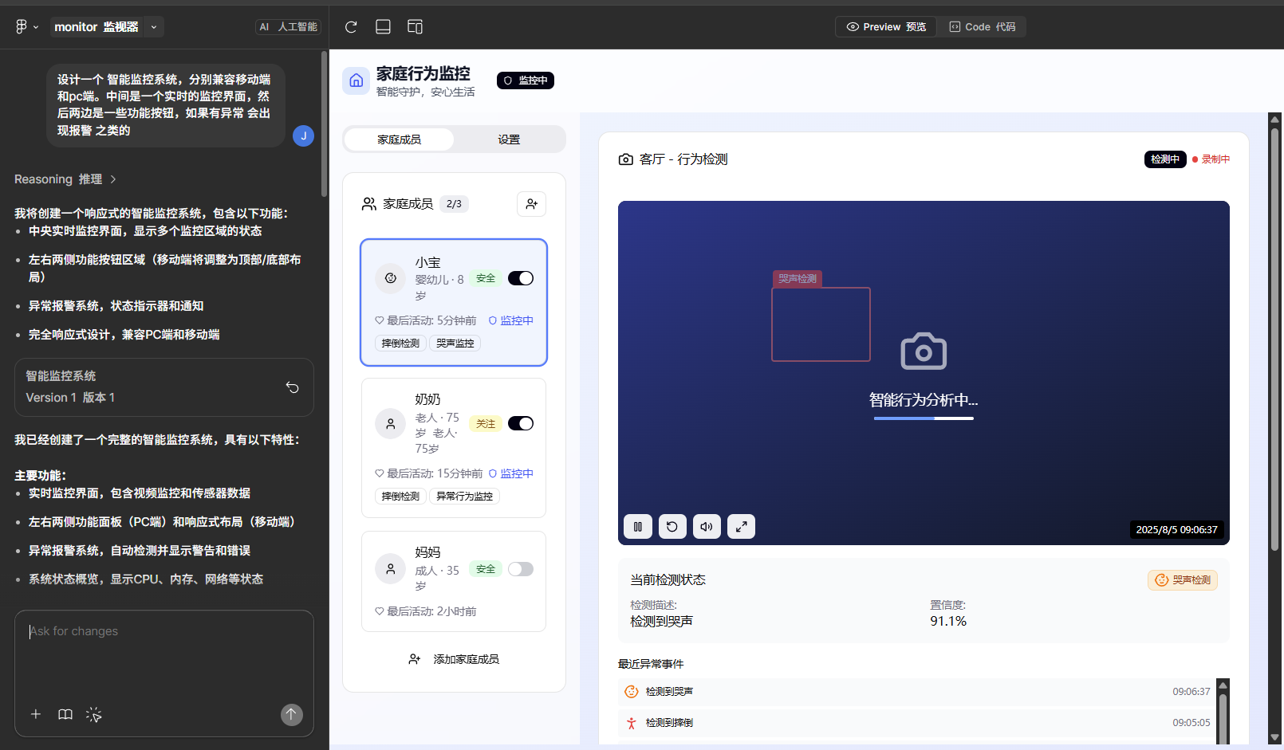
Task: Click the replay icon on the video player
Action: coord(672,526)
